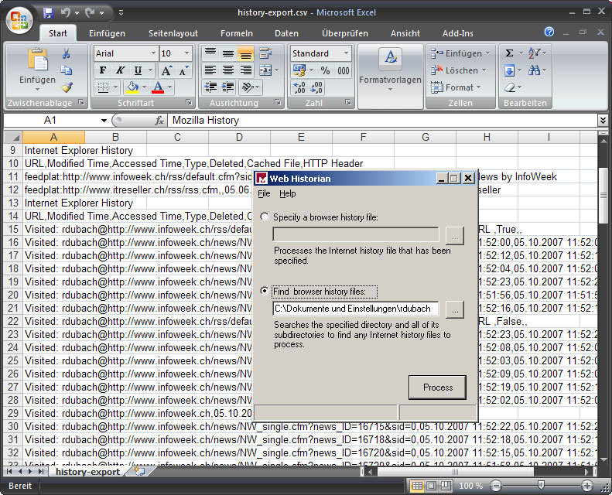
Task: Save the workbook with the floppy icon
Action: (49, 13)
